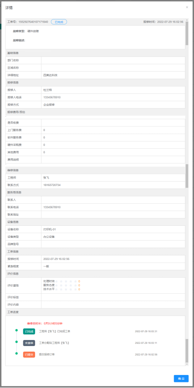Screen dimensions: 194x388
Task: Select the fifth star for 处理时效
Action: [75, 281]
